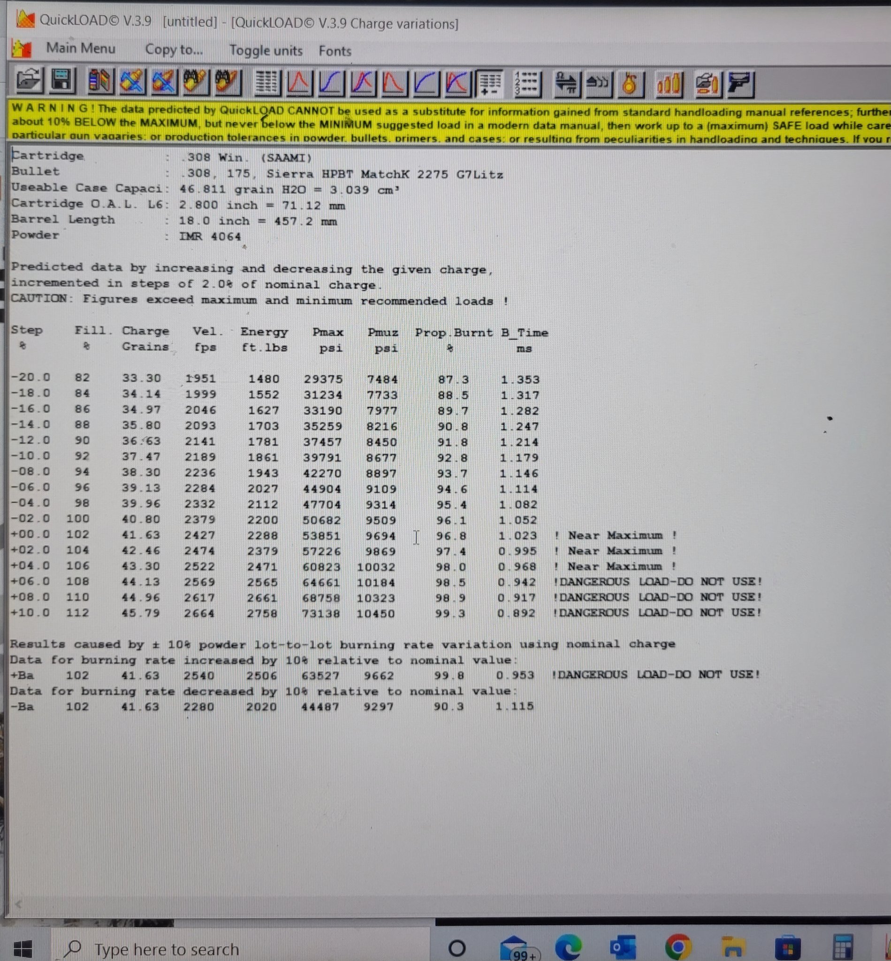
Task: Open the Main Menu
Action: (x=81, y=48)
